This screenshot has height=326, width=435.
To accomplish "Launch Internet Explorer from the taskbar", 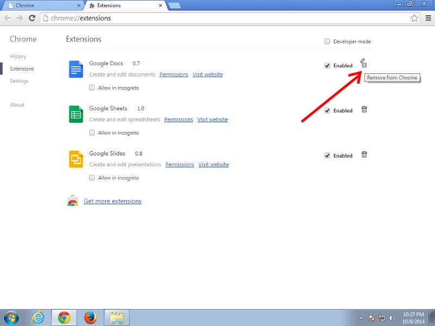I will click(38, 318).
